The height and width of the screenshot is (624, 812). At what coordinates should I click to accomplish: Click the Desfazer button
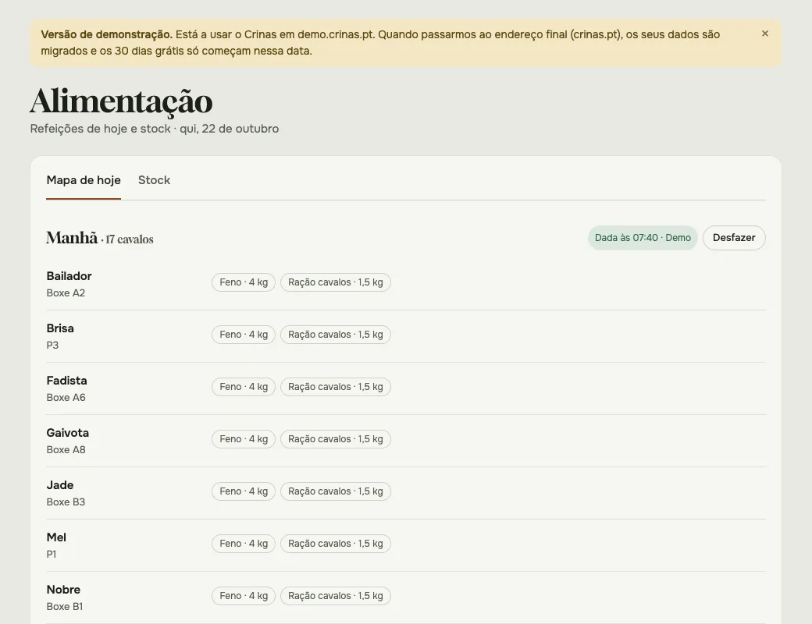click(x=734, y=237)
